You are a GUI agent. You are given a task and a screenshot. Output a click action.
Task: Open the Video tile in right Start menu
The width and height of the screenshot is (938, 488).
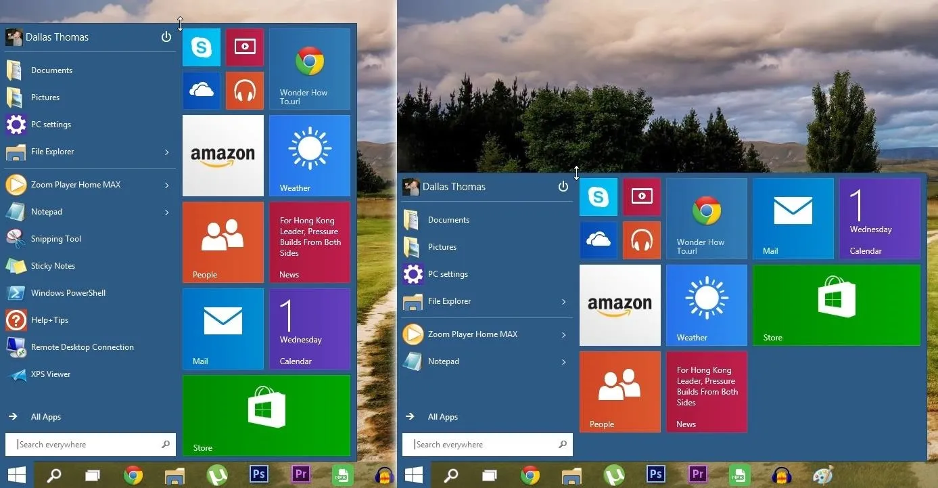pyautogui.click(x=642, y=197)
